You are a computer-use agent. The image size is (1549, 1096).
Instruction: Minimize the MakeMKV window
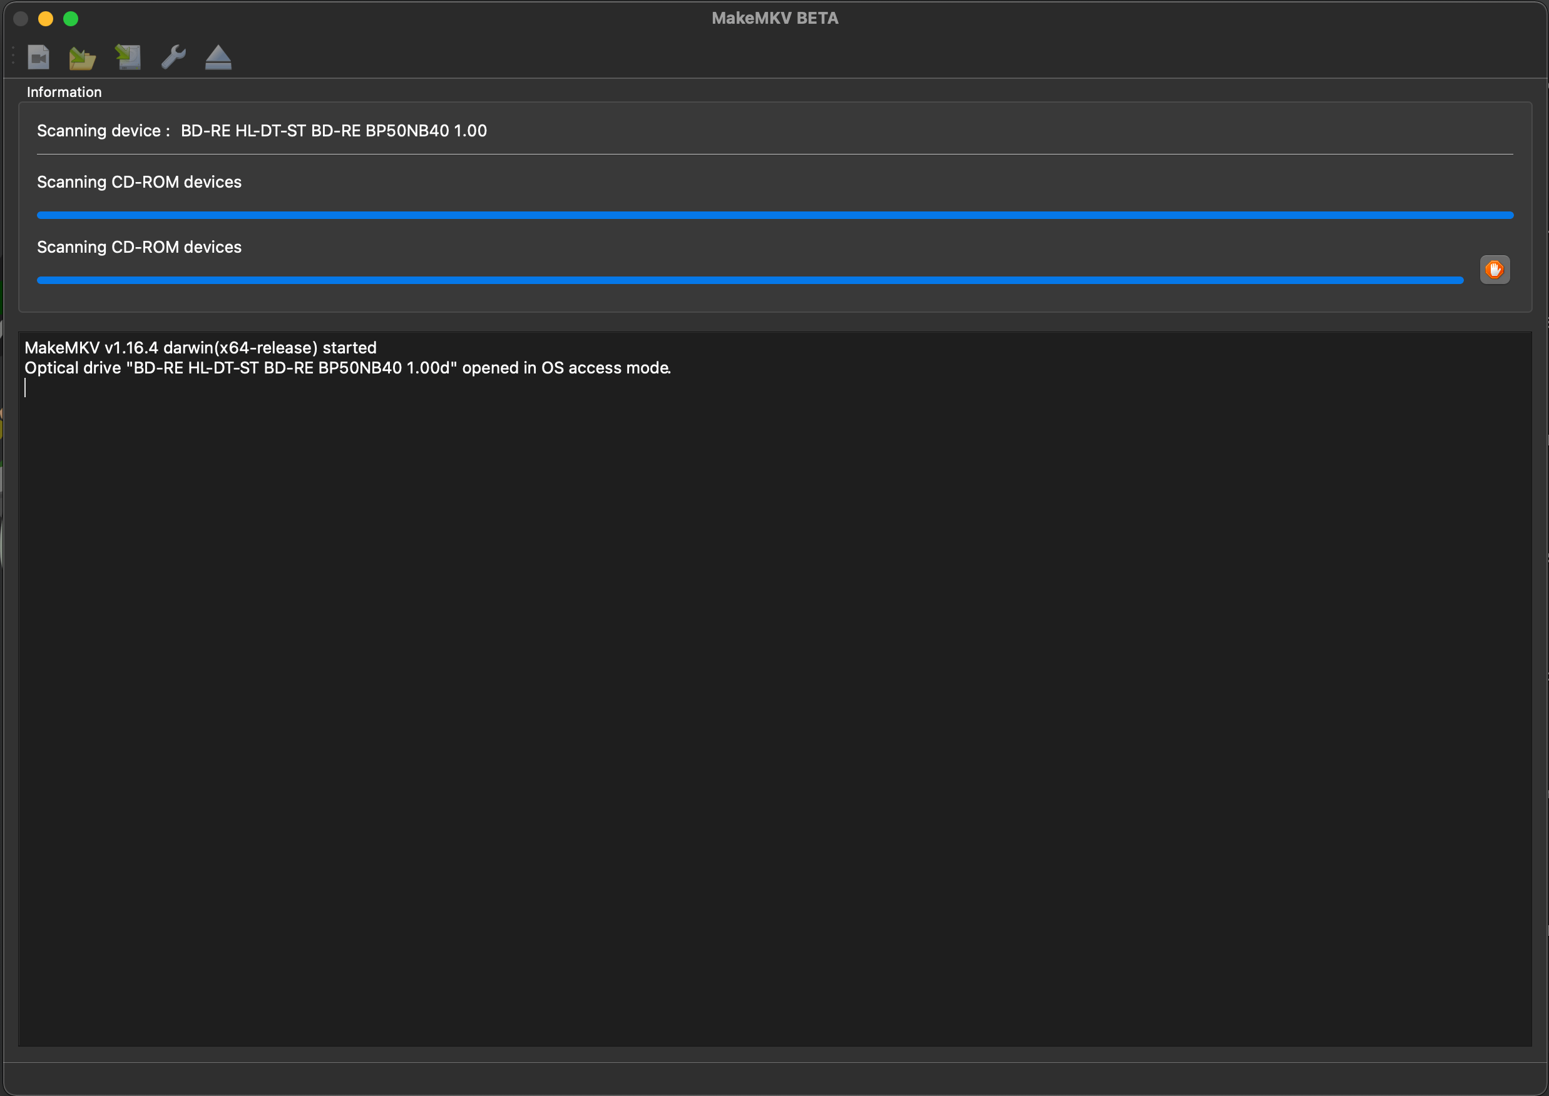click(46, 19)
